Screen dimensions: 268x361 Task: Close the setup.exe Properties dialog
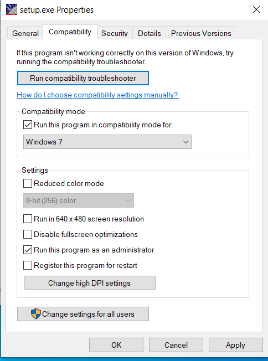tap(256, 9)
